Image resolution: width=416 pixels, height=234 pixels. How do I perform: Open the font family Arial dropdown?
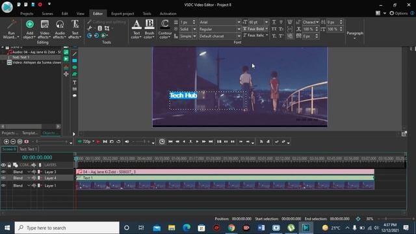[x=239, y=22]
